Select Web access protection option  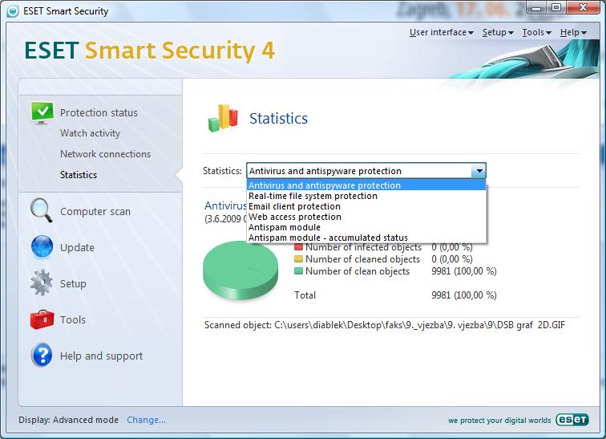coord(294,217)
